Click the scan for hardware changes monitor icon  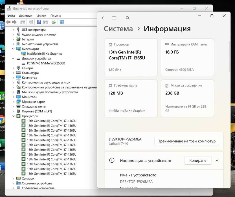pos(62,22)
